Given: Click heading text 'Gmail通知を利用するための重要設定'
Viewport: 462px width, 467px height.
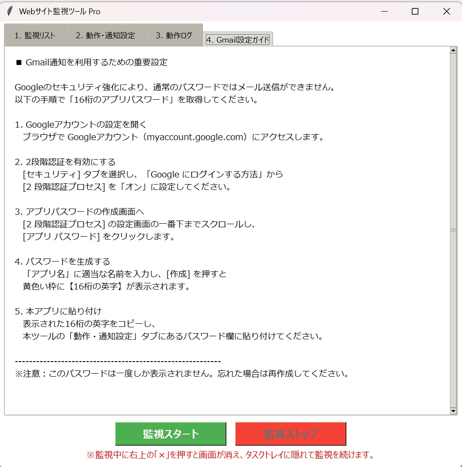Looking at the screenshot, I should pyautogui.click(x=96, y=62).
